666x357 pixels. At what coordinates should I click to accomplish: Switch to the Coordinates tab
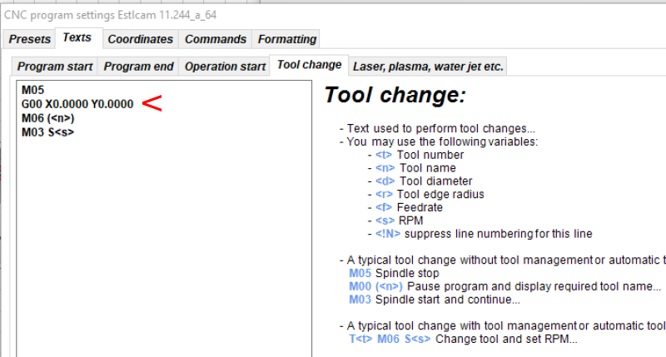click(141, 39)
